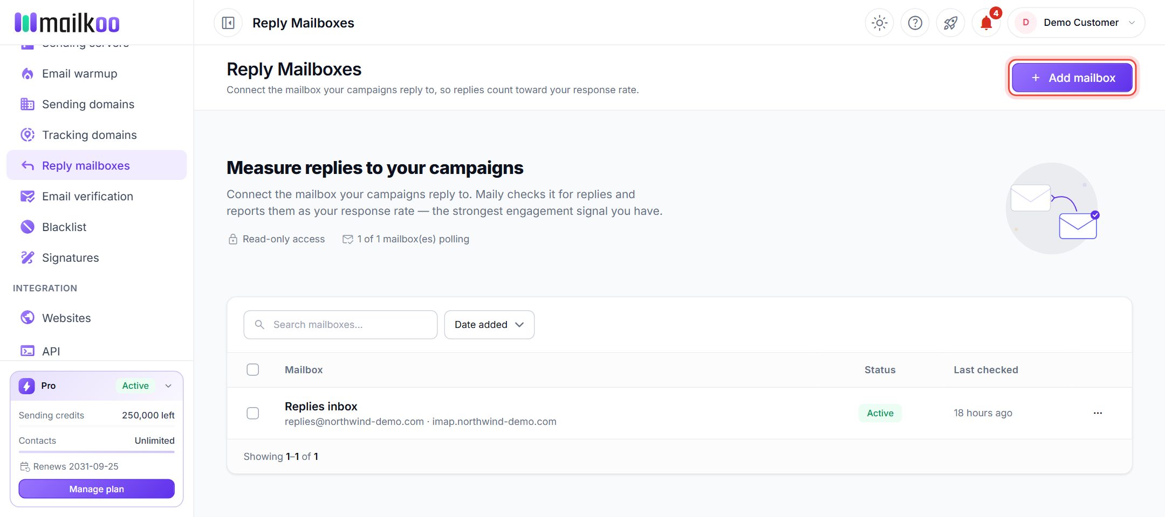Click the Mailbox column header

pyautogui.click(x=304, y=370)
